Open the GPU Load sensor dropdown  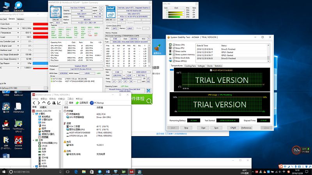tap(18, 37)
